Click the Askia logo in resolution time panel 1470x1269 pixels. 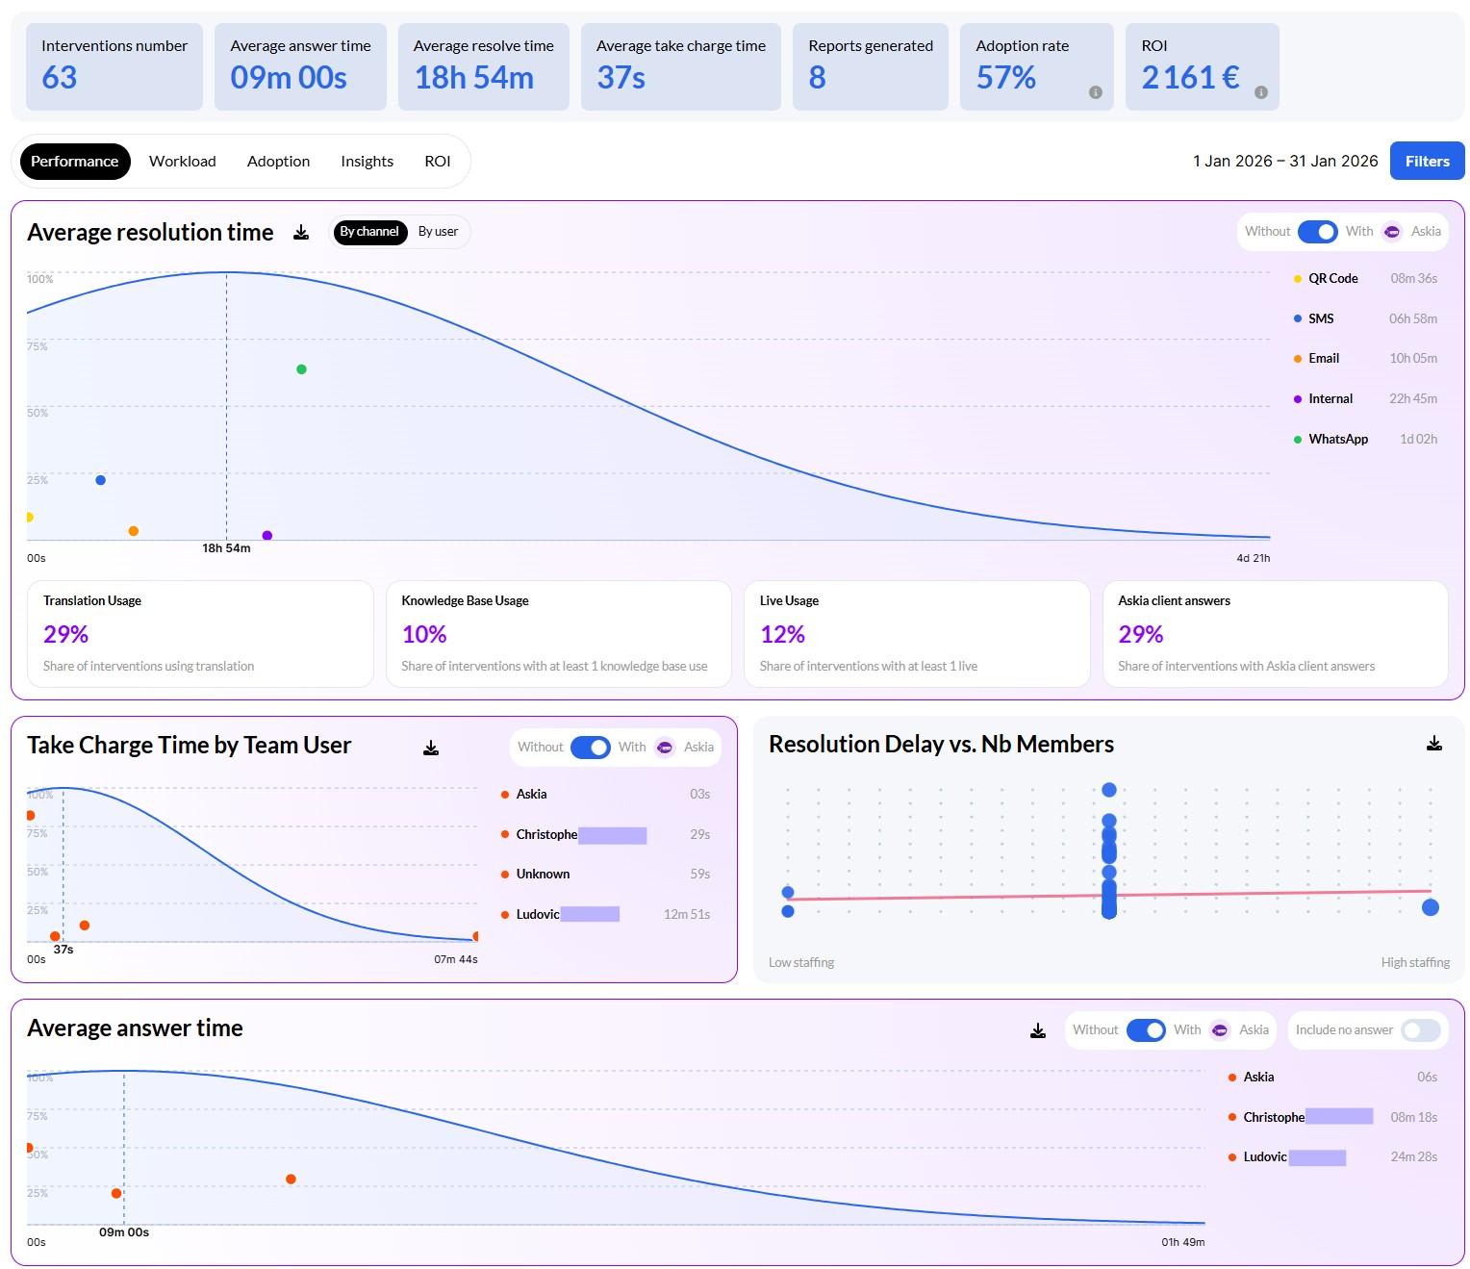tap(1392, 232)
